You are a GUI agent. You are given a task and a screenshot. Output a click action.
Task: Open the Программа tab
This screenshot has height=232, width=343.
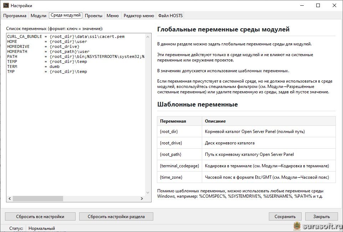[15, 16]
